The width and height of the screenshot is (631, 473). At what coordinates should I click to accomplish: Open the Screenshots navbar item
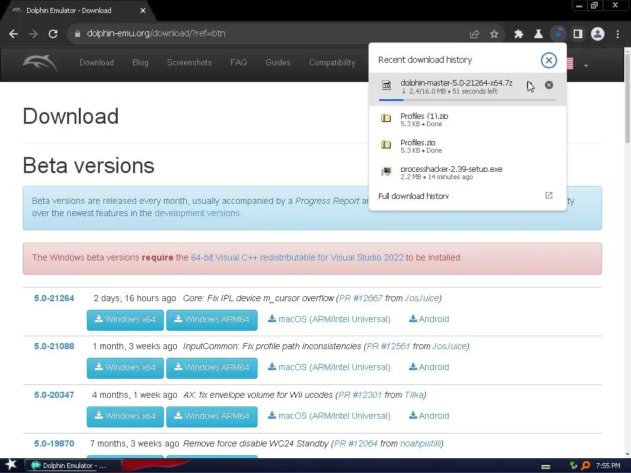click(x=189, y=63)
